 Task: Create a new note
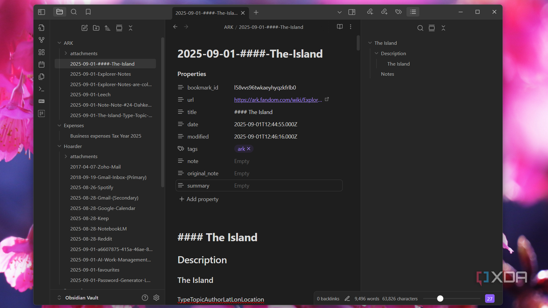[x=84, y=28]
